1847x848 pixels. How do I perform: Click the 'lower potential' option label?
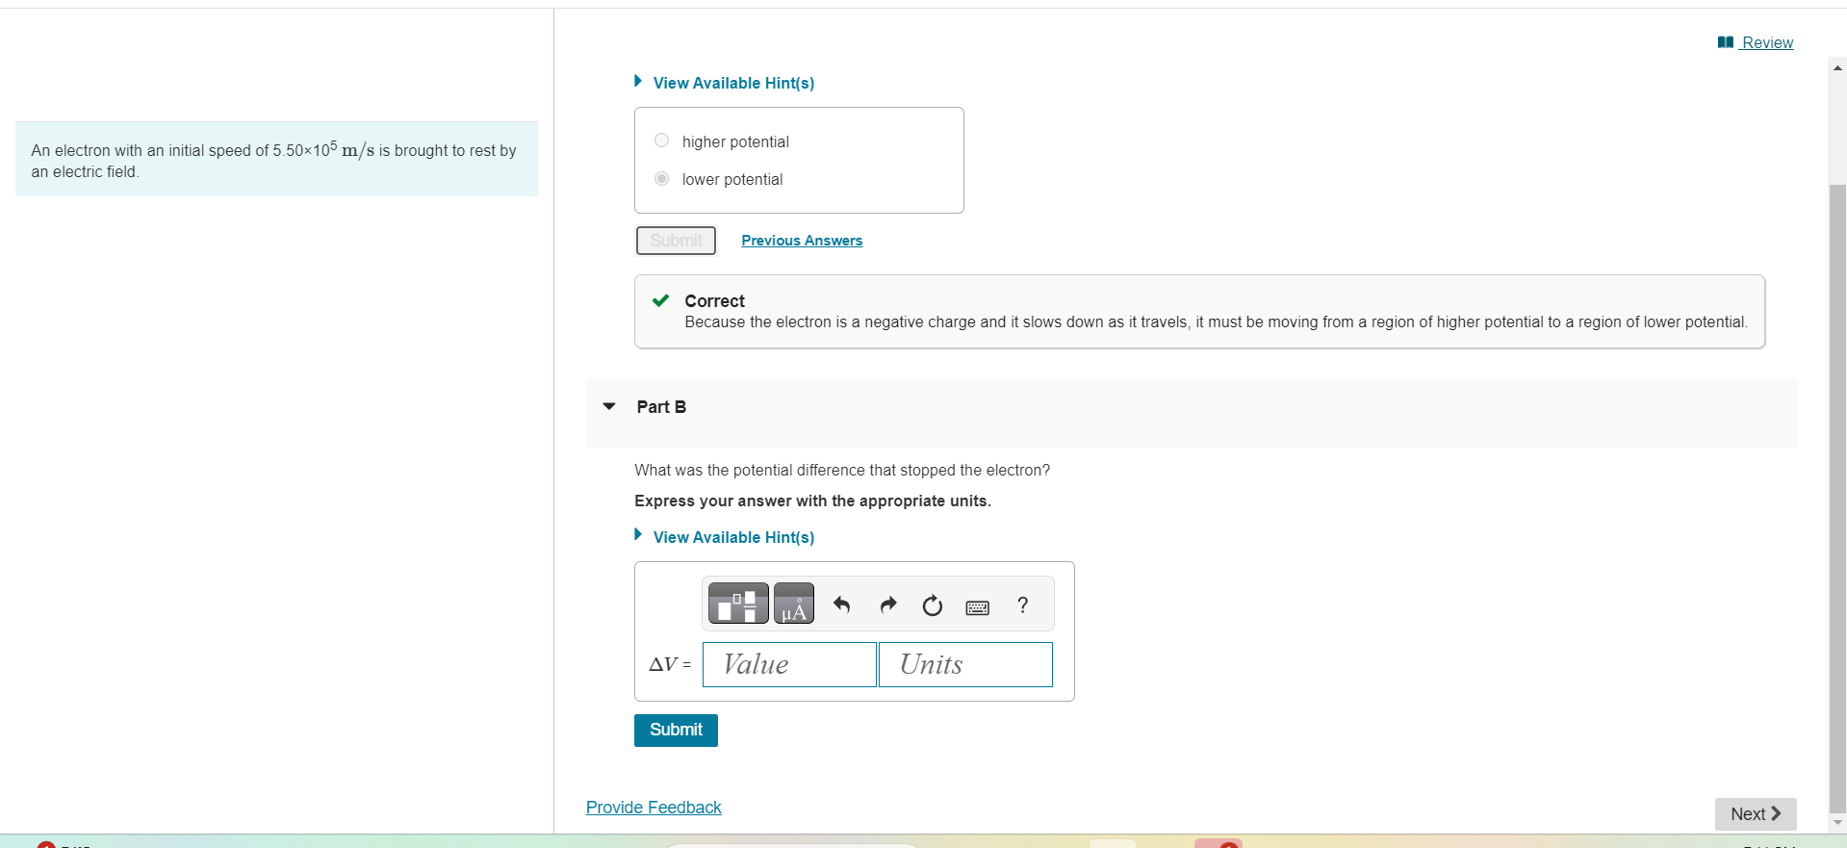(732, 180)
